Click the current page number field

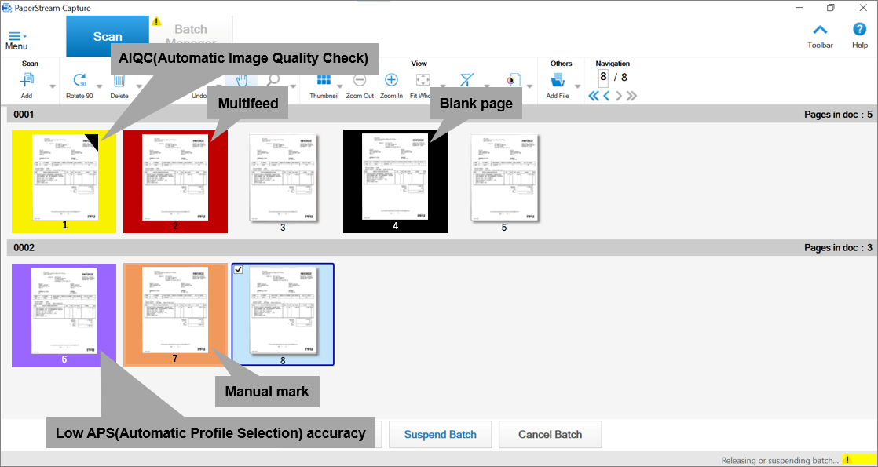pos(603,78)
